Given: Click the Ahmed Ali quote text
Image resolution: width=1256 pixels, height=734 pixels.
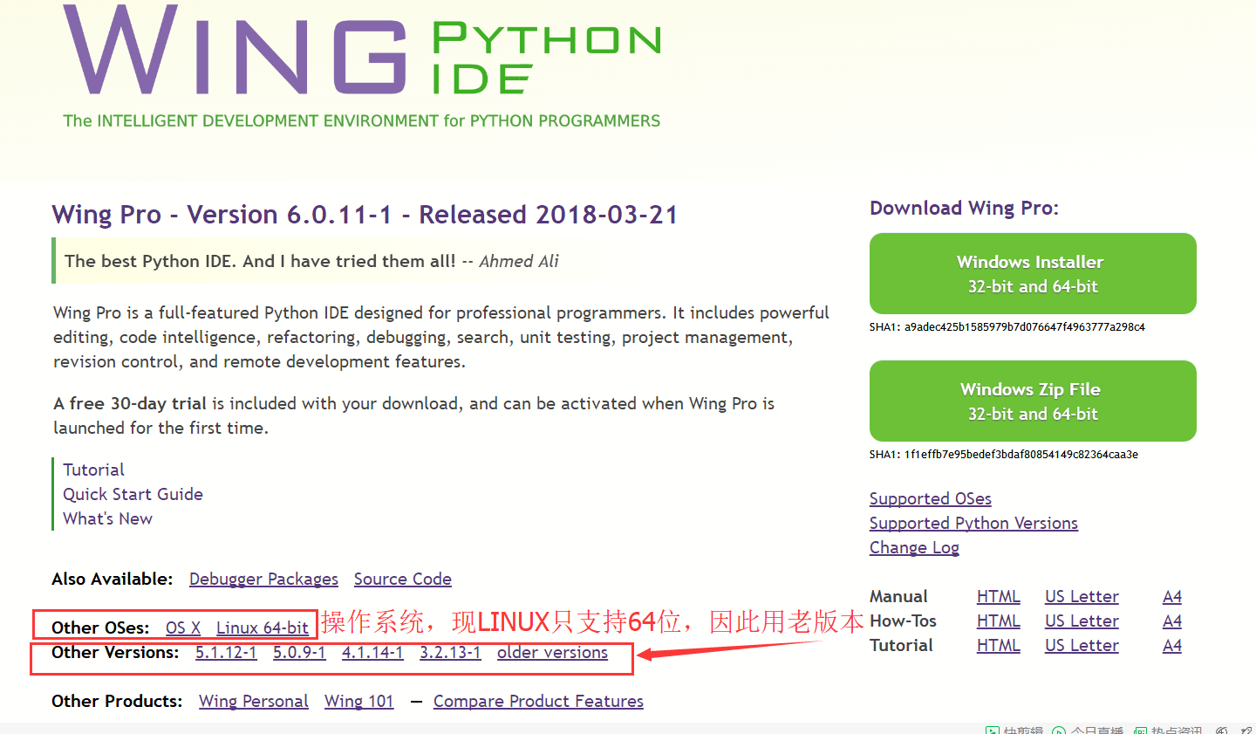Looking at the screenshot, I should pyautogui.click(x=312, y=261).
